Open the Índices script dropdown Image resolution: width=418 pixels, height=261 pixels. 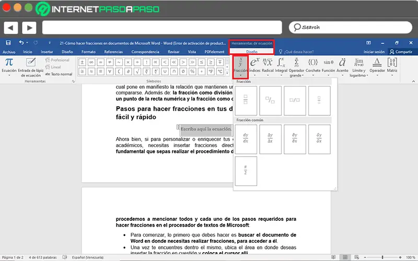tap(254, 67)
